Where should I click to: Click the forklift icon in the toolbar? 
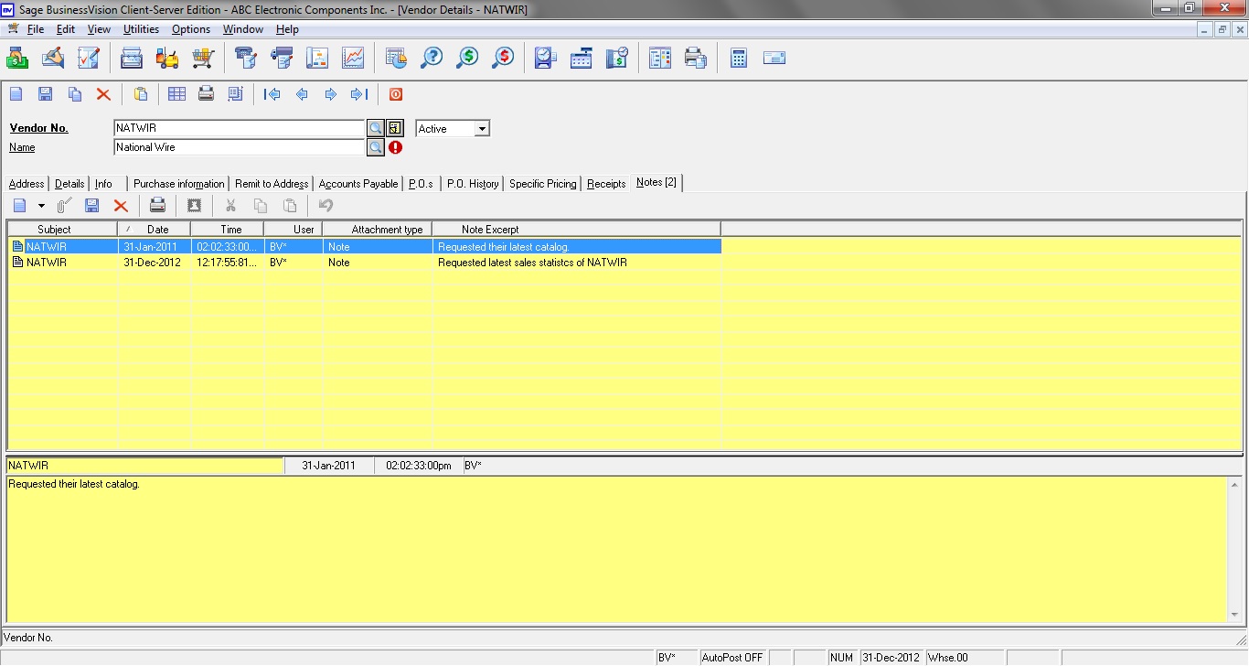click(x=167, y=59)
